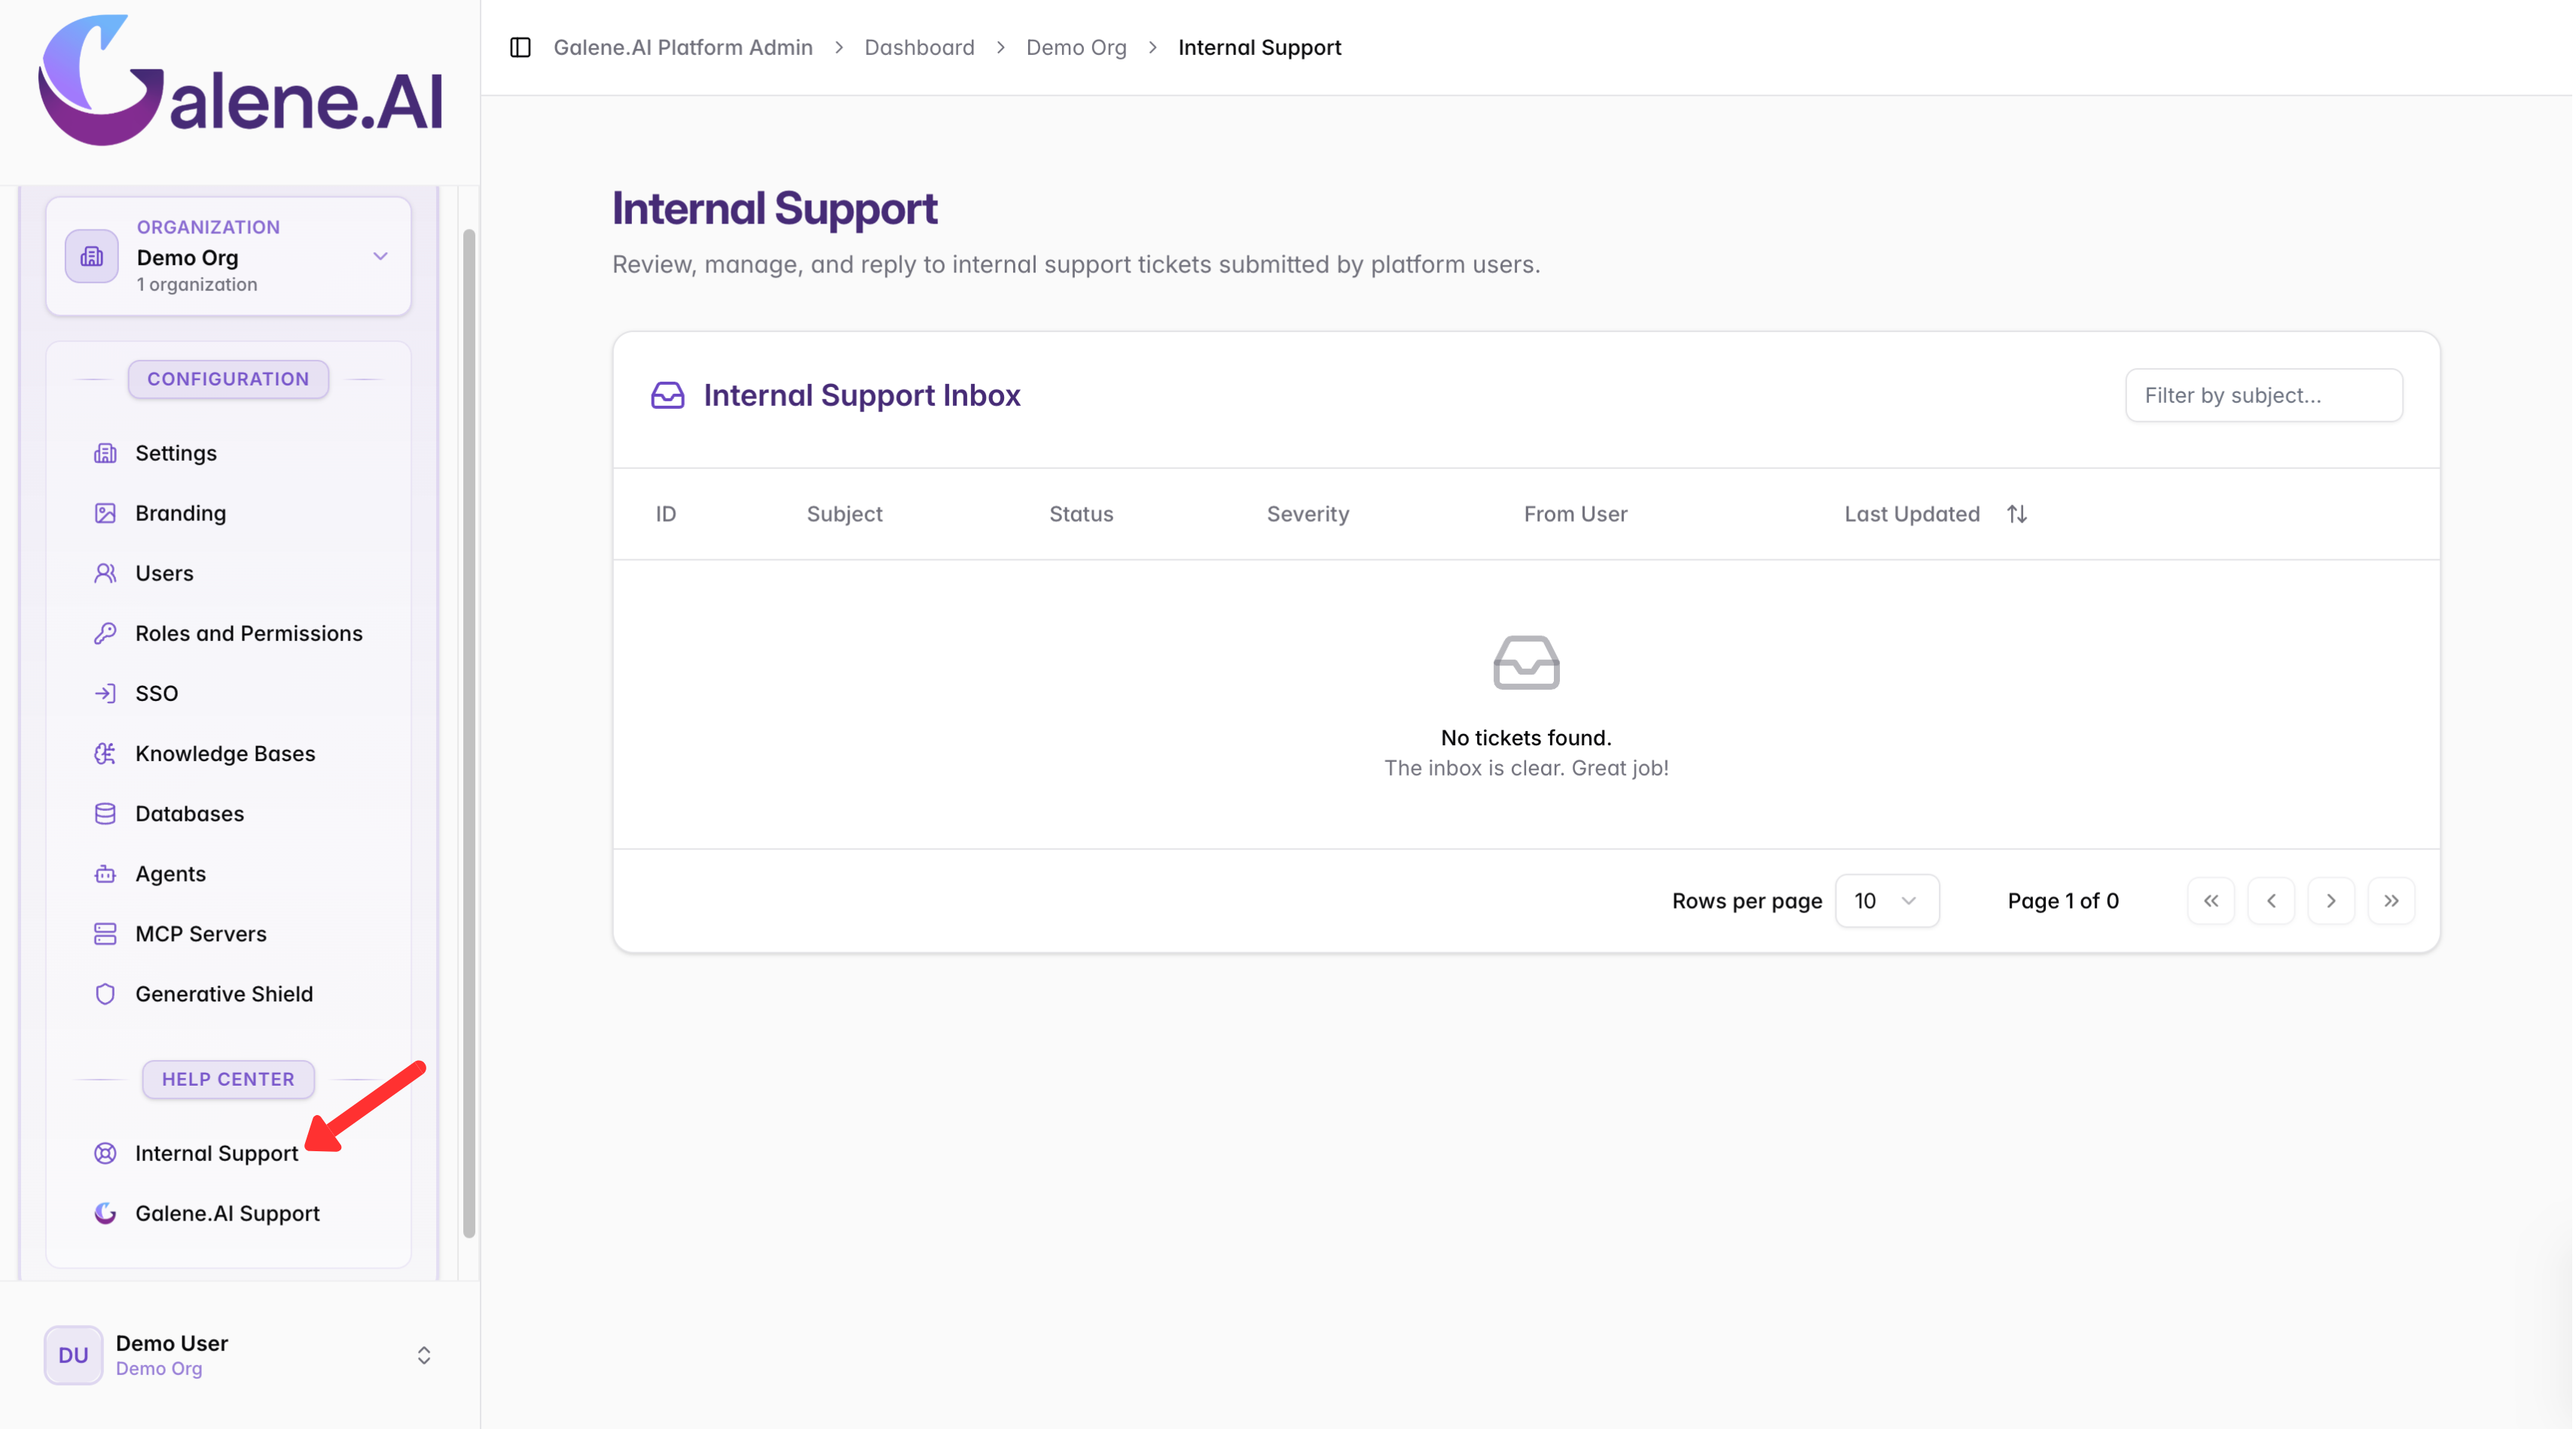Click the Internal Support lifebuoy icon

105,1153
